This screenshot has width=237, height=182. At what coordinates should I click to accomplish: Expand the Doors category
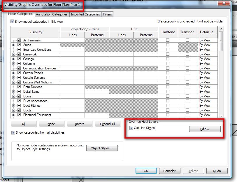[14, 96]
